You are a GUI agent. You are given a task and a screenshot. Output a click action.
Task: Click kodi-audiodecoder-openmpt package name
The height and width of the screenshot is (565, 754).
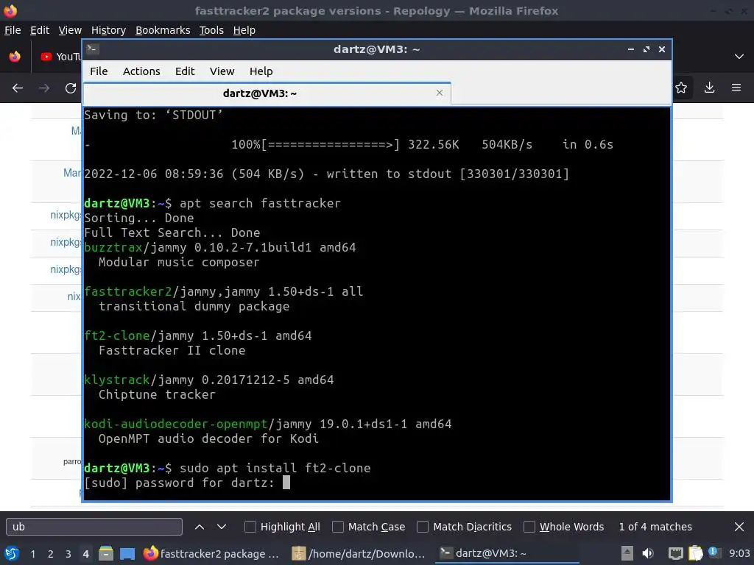(175, 424)
